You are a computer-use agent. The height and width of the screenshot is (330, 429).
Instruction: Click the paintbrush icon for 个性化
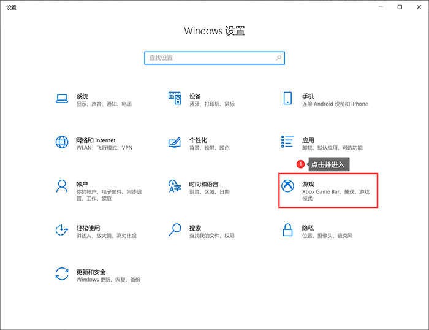175,142
